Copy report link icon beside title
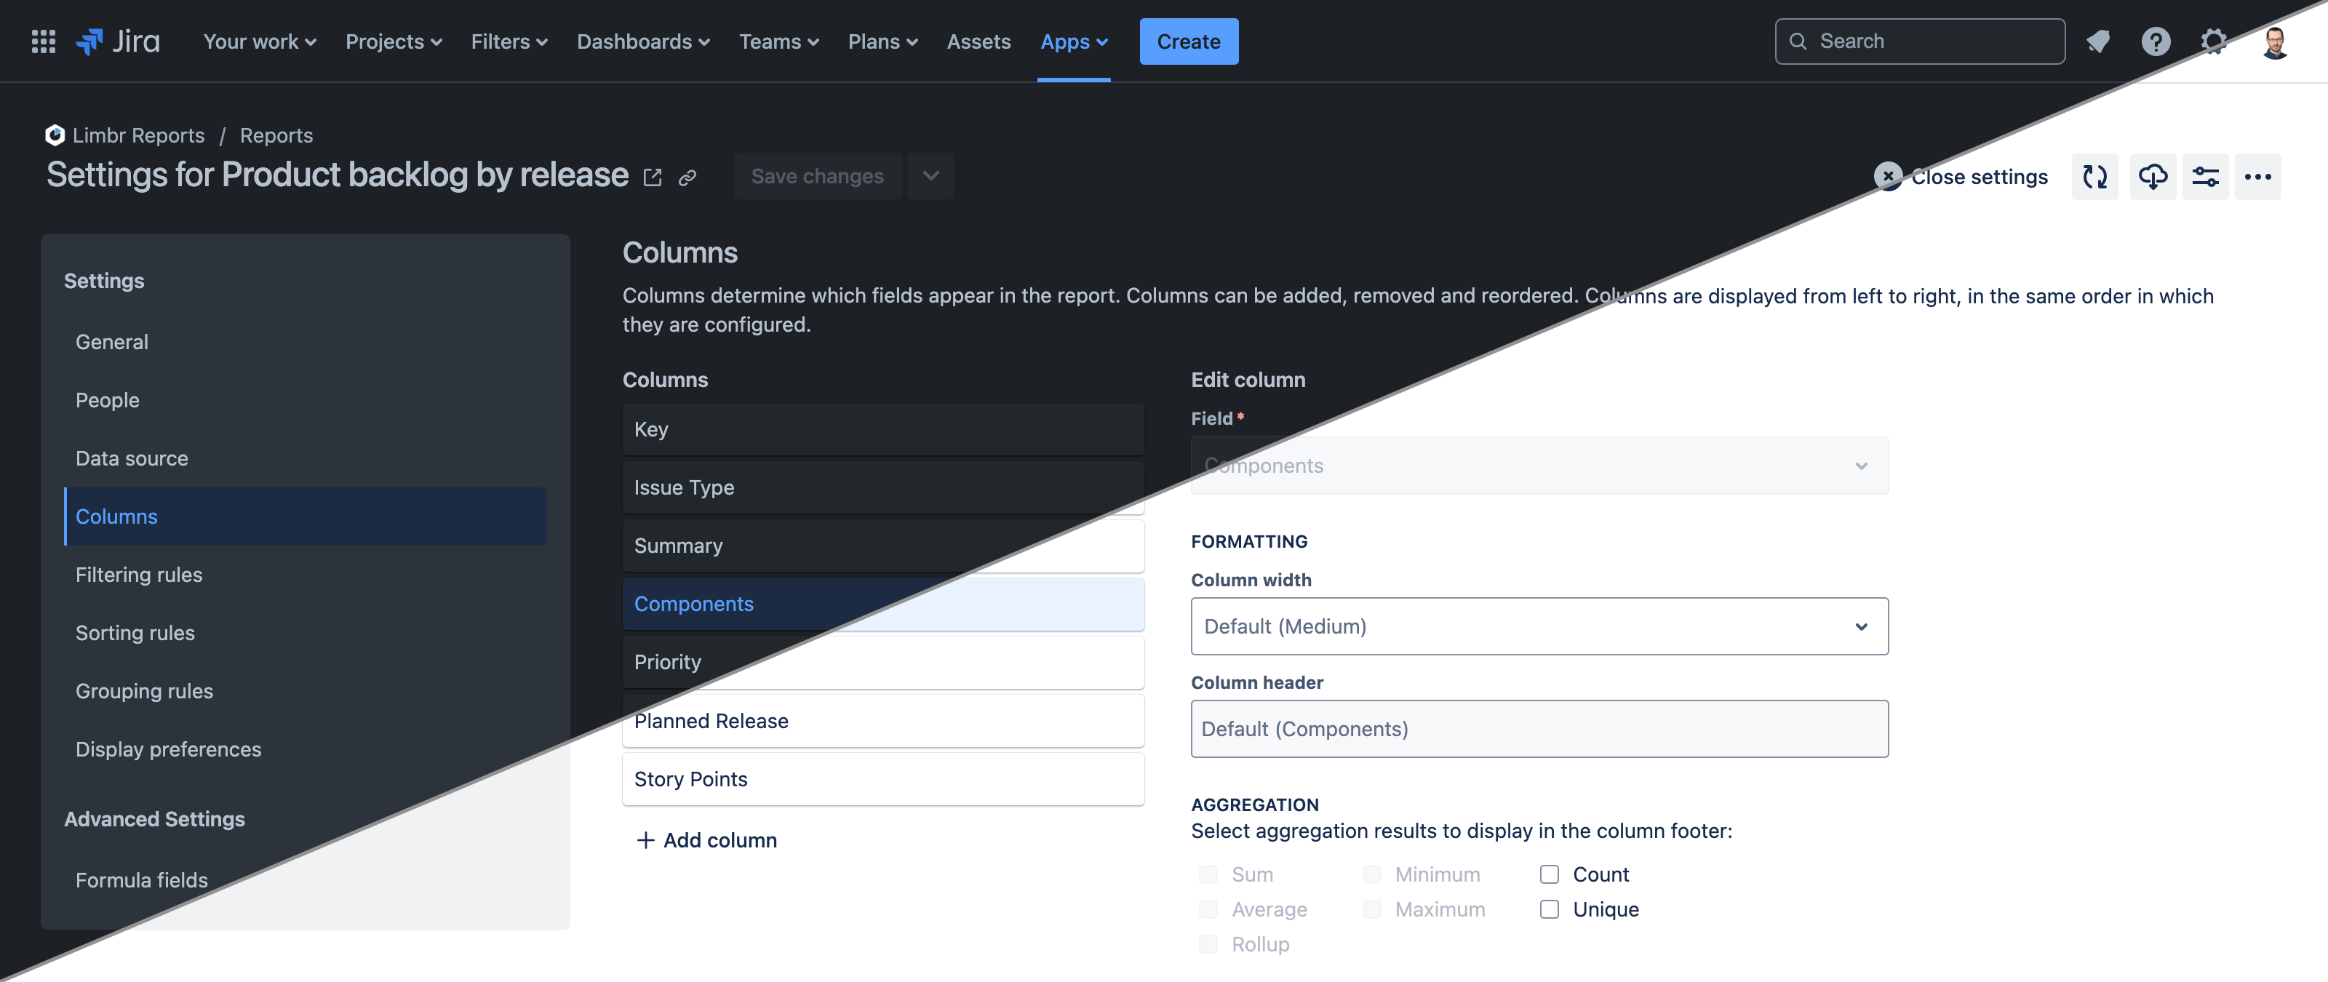The width and height of the screenshot is (2328, 982). pyautogui.click(x=687, y=177)
